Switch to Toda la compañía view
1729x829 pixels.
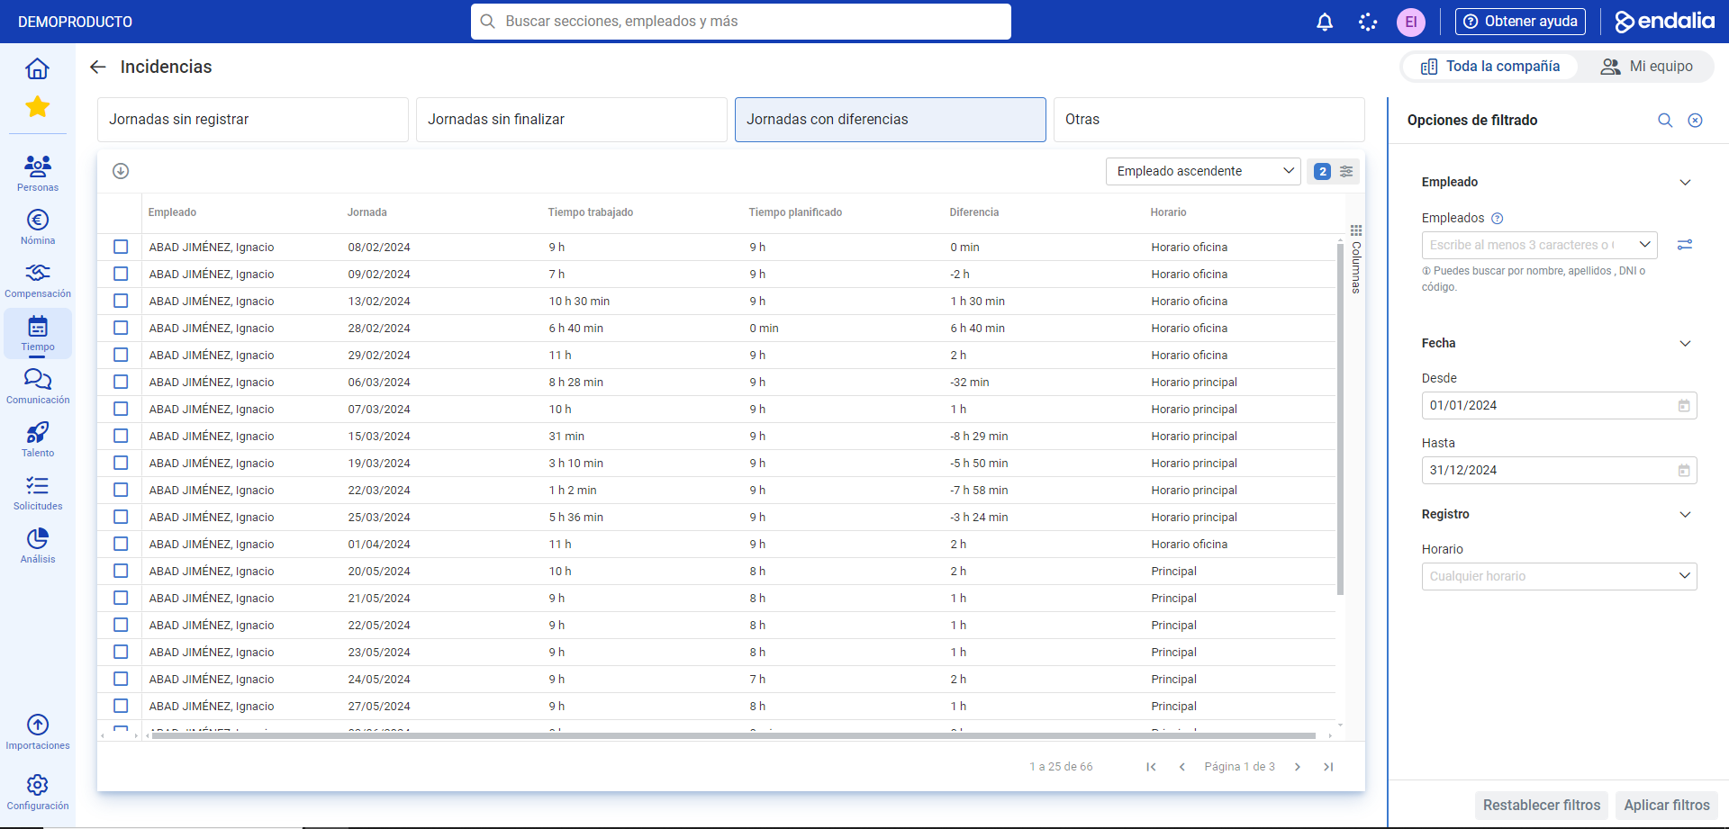[x=1490, y=67]
